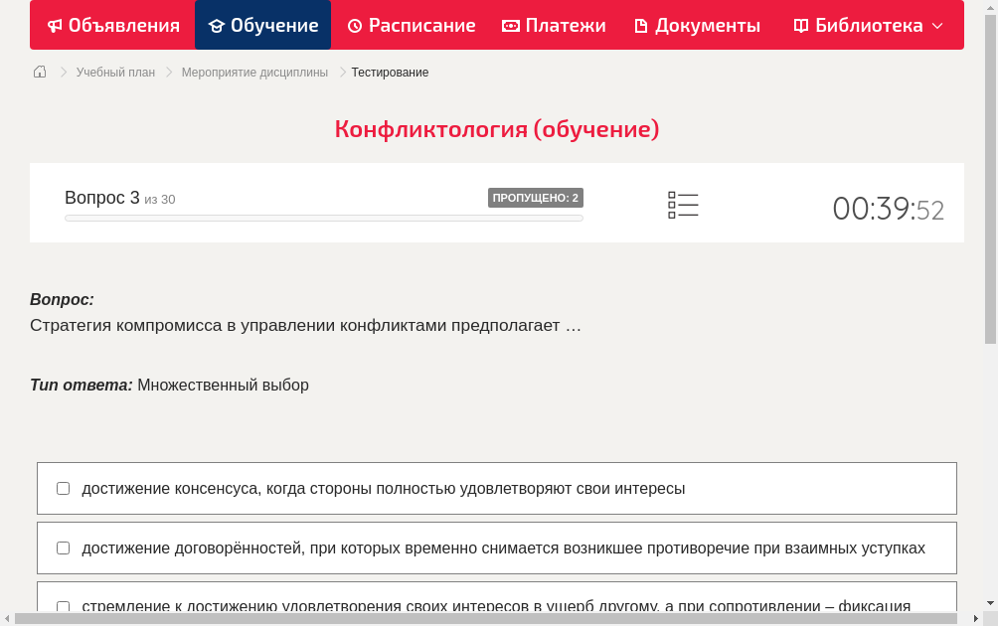Image resolution: width=998 pixels, height=626 pixels.
Task: Check the answer about достижение консенсуса
Action: tap(63, 487)
